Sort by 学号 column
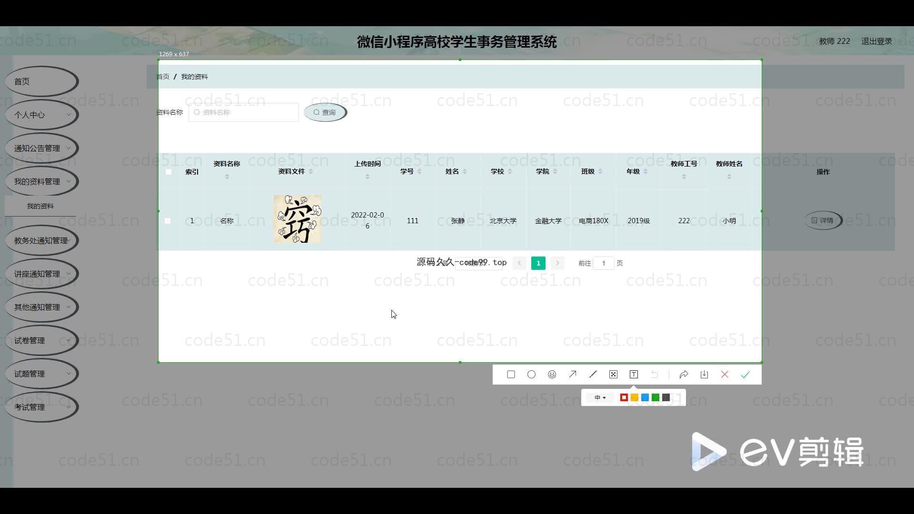Screen dimensions: 914x514 (x=419, y=171)
